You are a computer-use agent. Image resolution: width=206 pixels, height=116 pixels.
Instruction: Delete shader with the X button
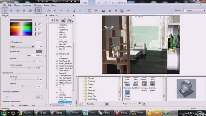pos(57,20)
